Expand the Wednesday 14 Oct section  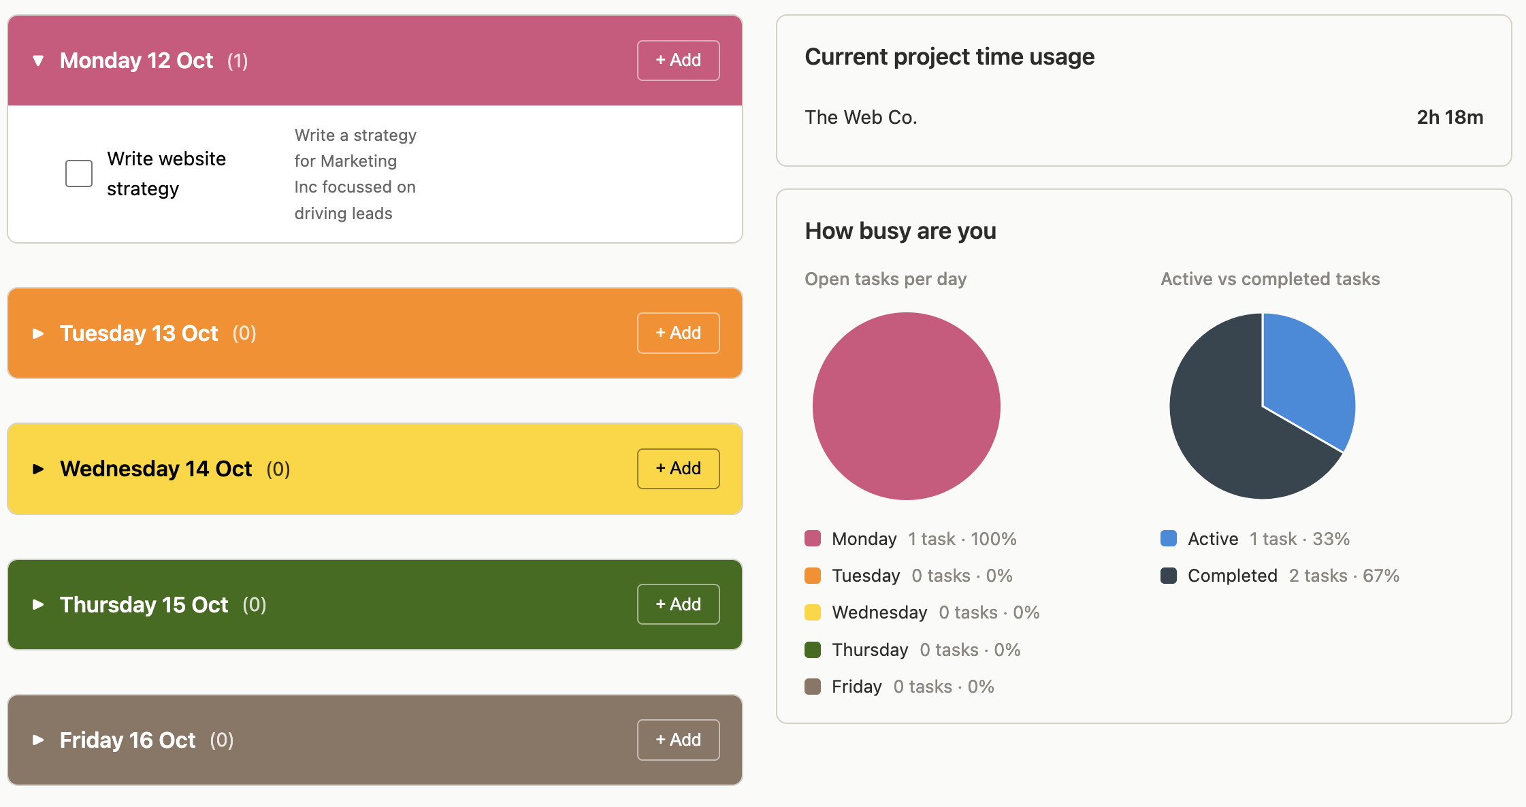pyautogui.click(x=38, y=469)
